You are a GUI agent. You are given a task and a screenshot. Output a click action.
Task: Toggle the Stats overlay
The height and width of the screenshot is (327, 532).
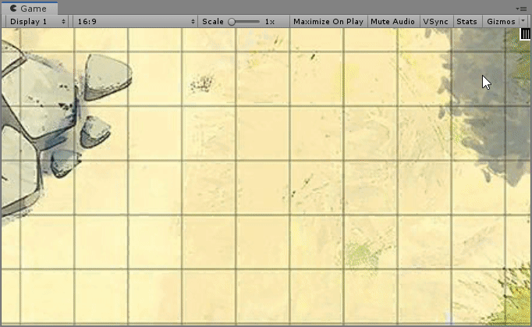point(466,21)
